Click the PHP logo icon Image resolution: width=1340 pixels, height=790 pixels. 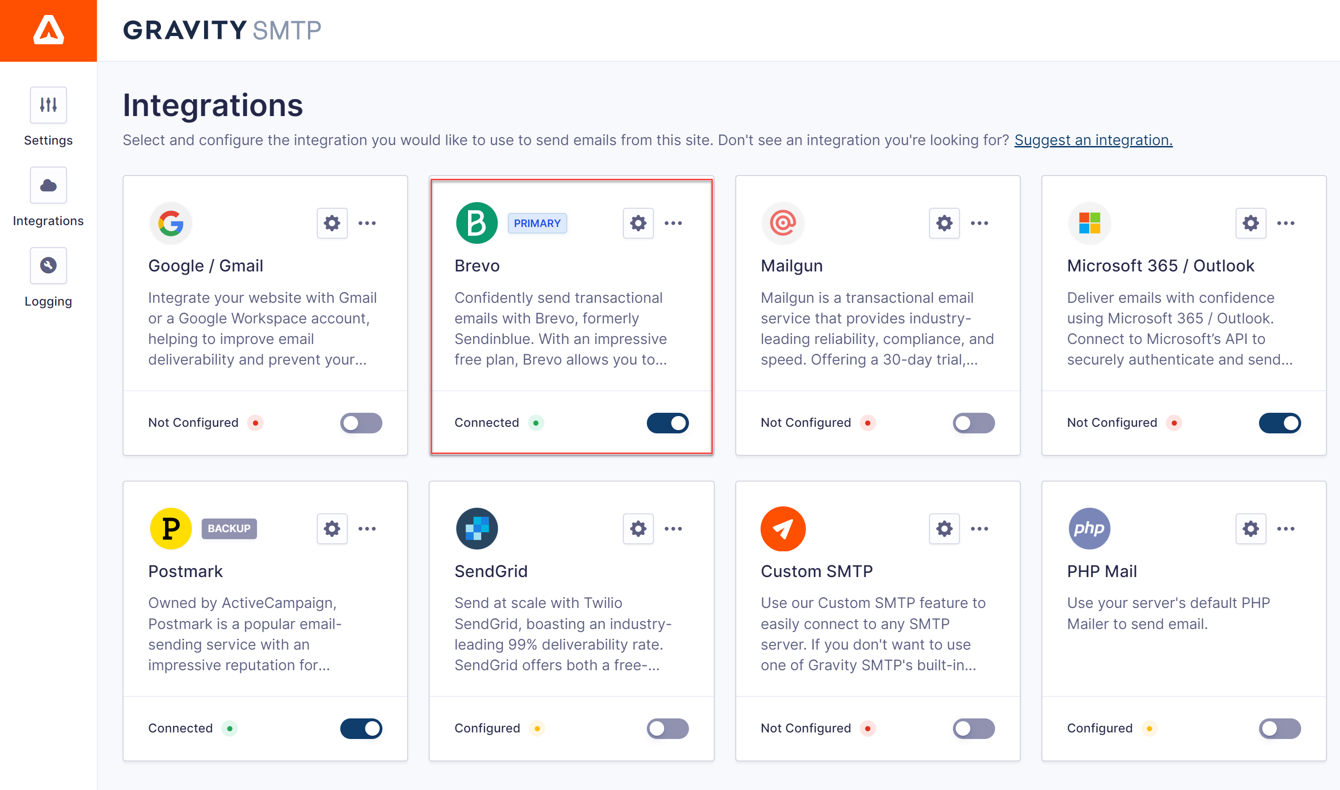coord(1090,529)
